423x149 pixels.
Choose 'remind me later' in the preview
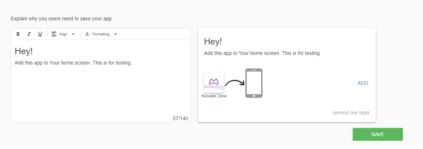point(351,113)
